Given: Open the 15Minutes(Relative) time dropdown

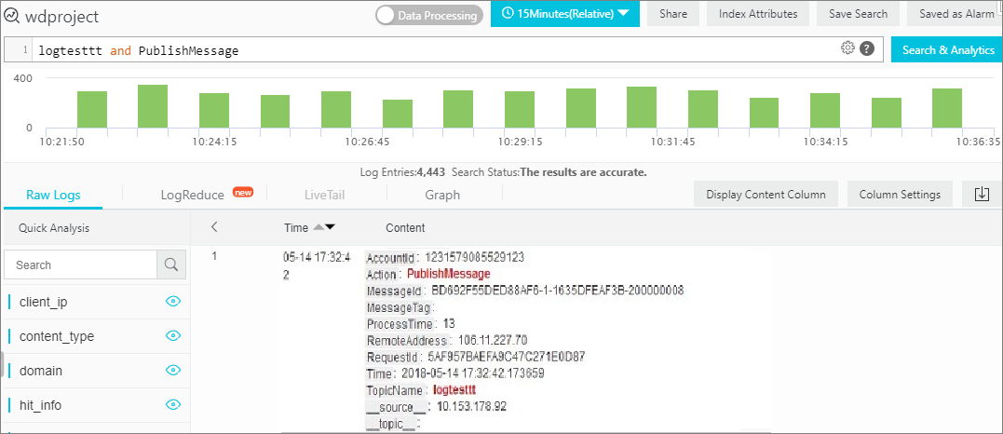Looking at the screenshot, I should coord(564,13).
